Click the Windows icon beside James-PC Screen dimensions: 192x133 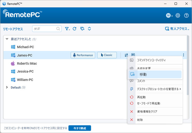coord(13,55)
